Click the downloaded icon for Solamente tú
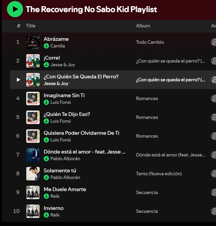 point(46,177)
